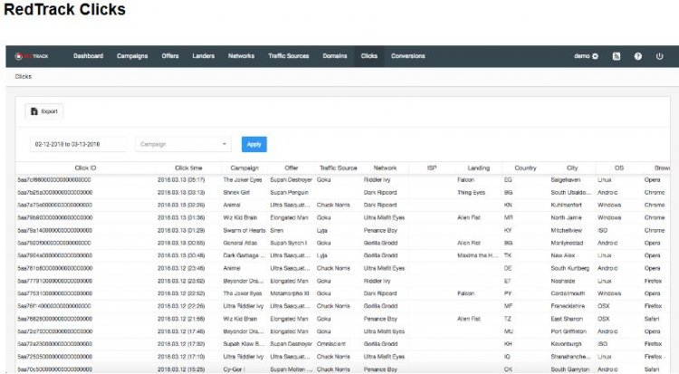679x374 pixels.
Task: Select campaign cell General Atlas
Action: pos(240,243)
